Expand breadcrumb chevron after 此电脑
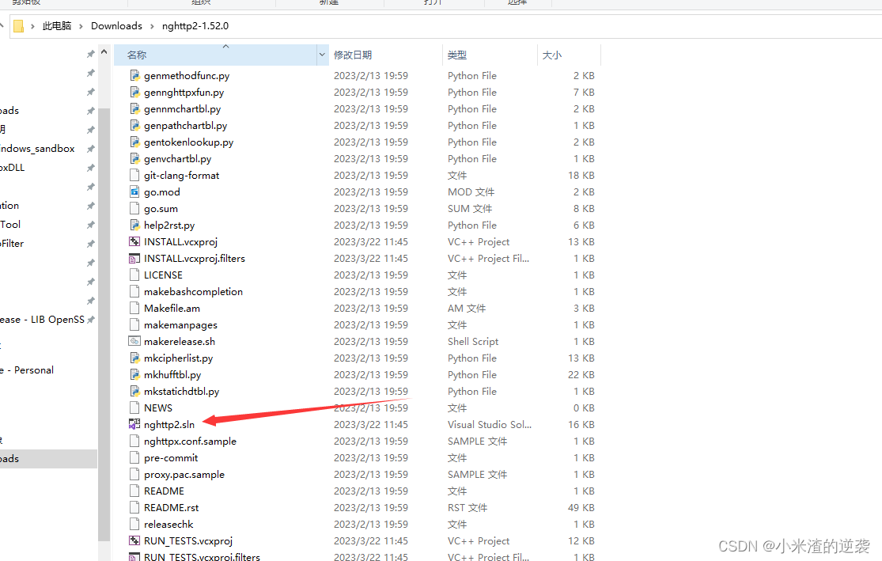Screen dimensions: 882x561 click(x=81, y=26)
